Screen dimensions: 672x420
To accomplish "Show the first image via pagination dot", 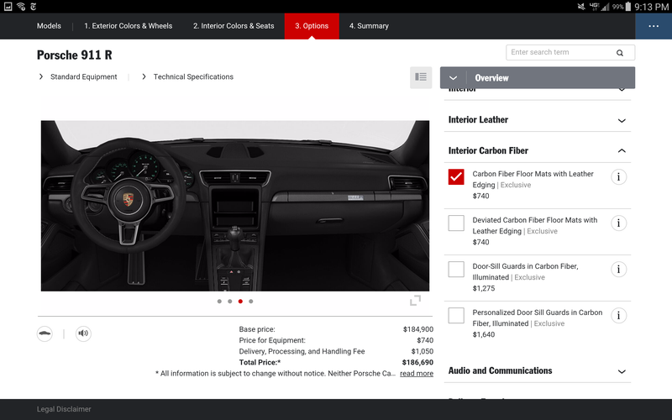I will [x=219, y=302].
